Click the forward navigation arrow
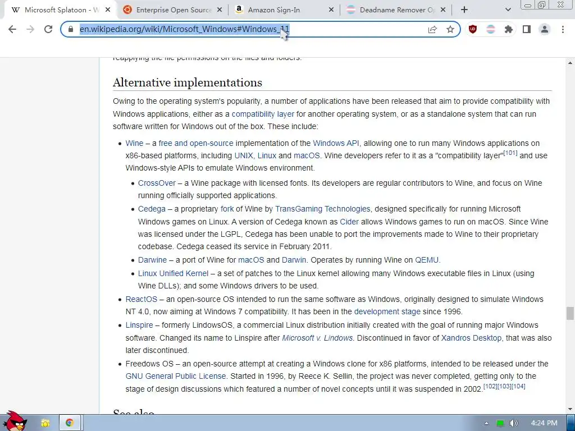The width and height of the screenshot is (575, 431). click(30, 29)
